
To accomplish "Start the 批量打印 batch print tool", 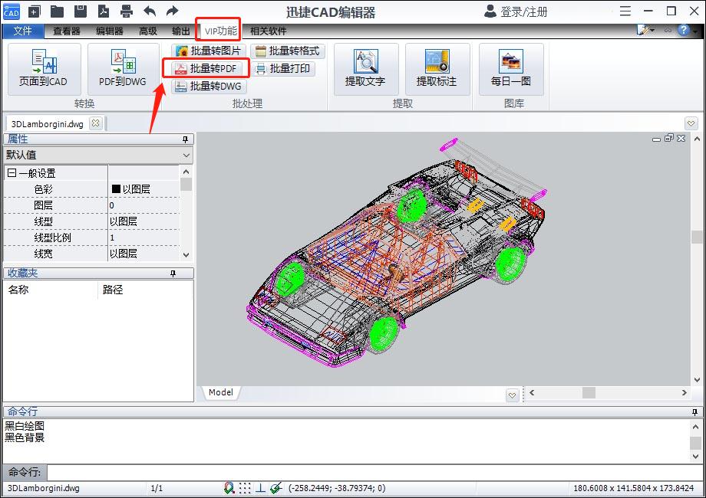I will (x=287, y=67).
